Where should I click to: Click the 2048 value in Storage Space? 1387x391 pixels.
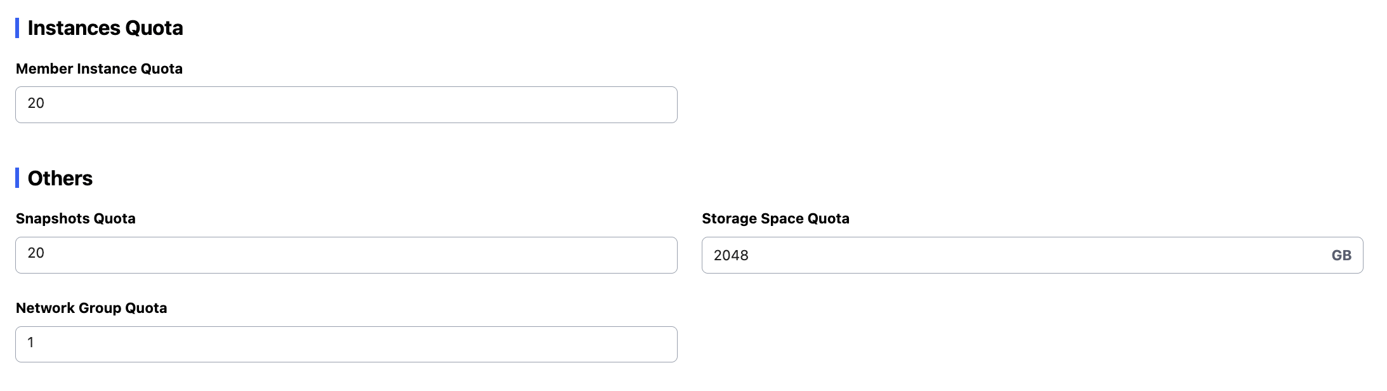click(x=731, y=255)
